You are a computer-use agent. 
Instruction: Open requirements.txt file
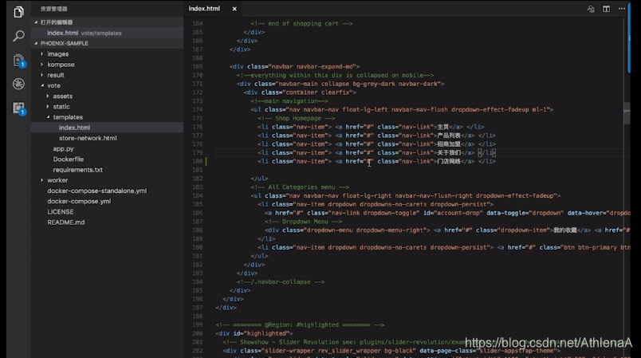coord(107,170)
